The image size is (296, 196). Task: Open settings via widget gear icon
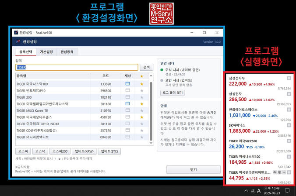pos(279,172)
